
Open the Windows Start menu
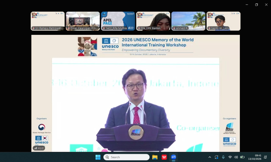point(98,157)
